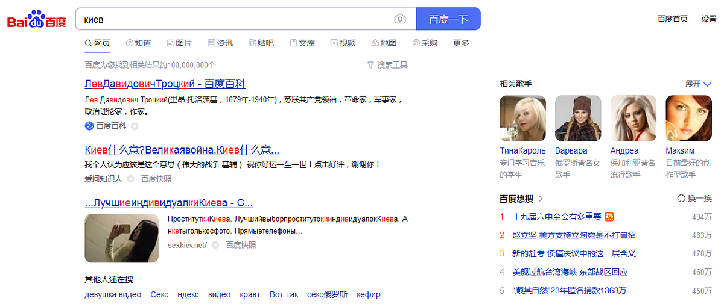The image size is (724, 304).
Task: Click related search кефир
Action: pyautogui.click(x=369, y=294)
